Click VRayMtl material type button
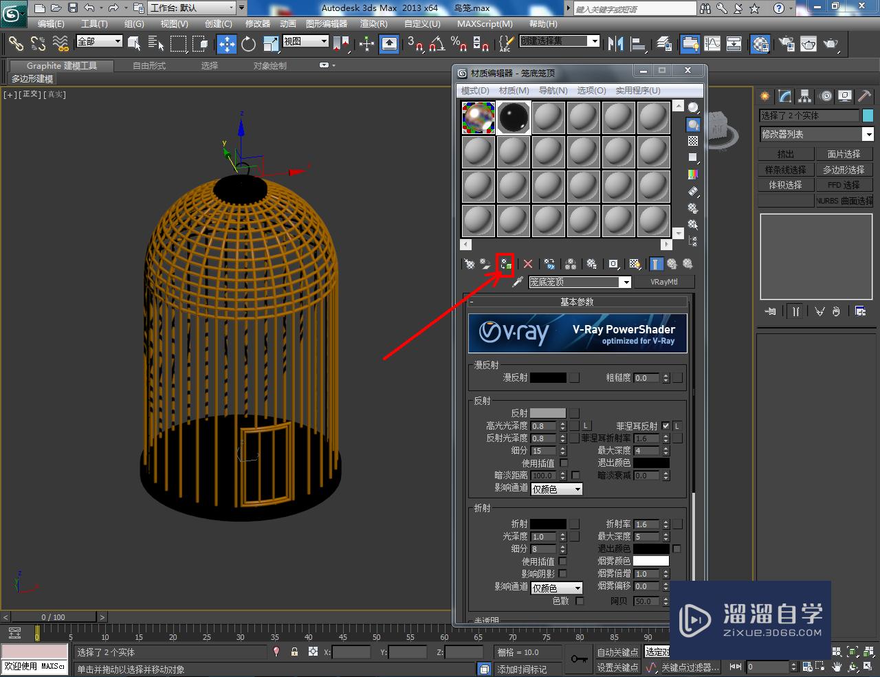Screen dimensions: 880x677 point(664,282)
